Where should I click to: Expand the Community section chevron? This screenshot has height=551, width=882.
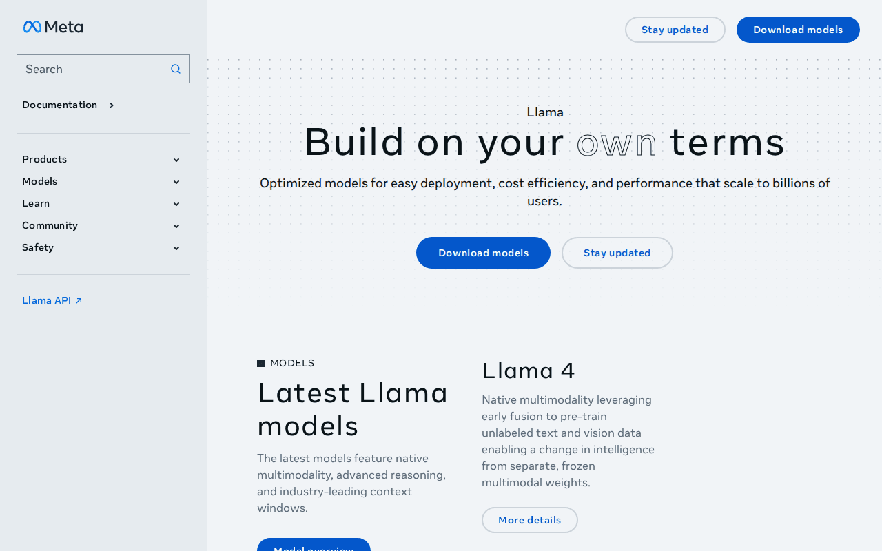click(x=176, y=226)
